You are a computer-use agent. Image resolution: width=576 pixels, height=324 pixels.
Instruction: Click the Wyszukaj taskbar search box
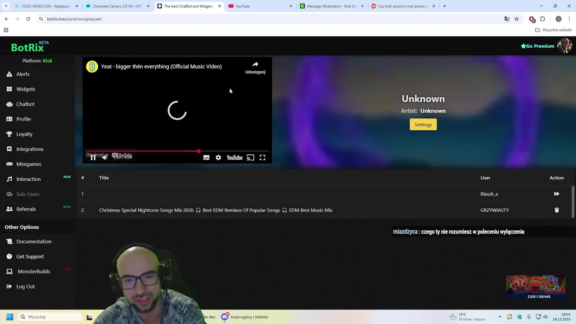click(x=50, y=317)
